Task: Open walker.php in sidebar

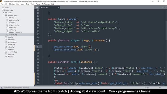Action: (13, 30)
